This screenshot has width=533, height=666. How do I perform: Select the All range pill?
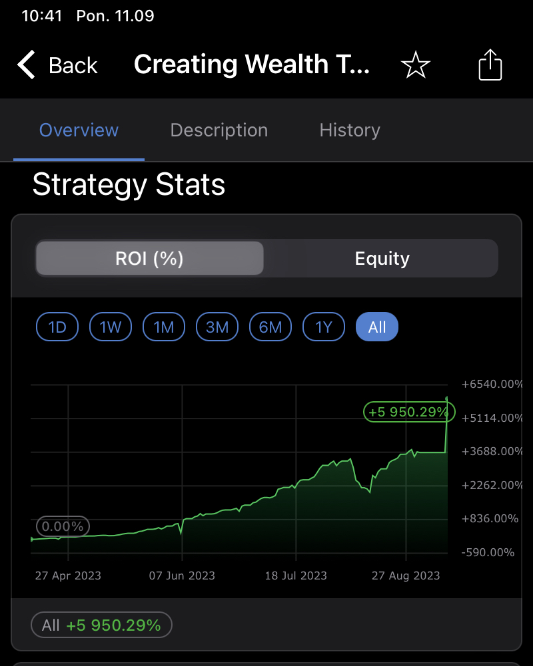click(377, 327)
